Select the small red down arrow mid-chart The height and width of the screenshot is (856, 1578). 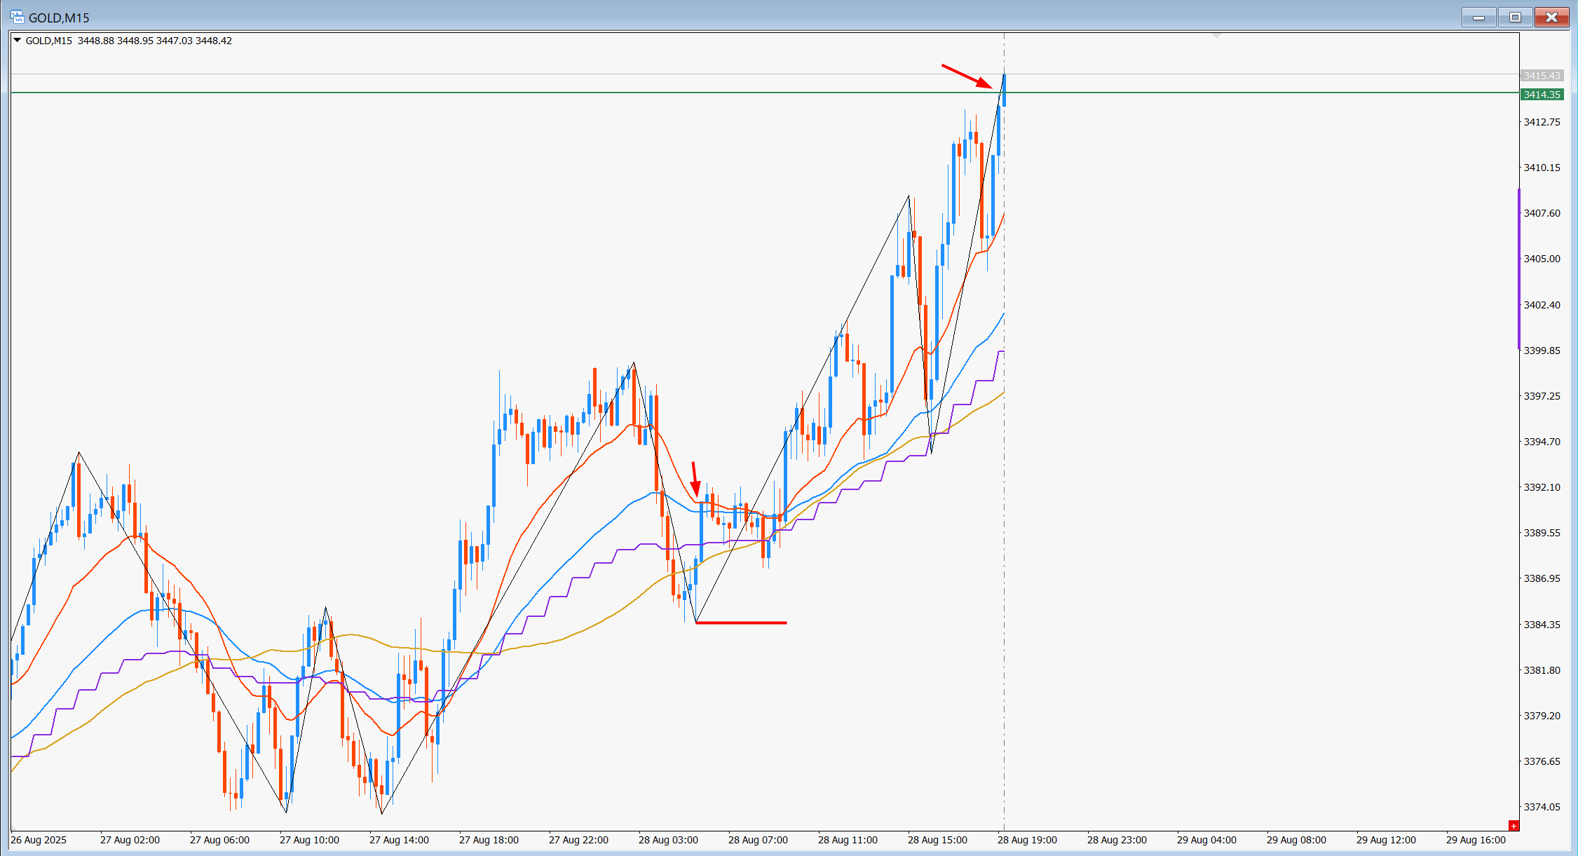pyautogui.click(x=695, y=479)
